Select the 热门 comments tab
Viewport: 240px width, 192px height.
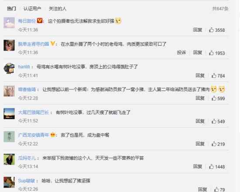(11, 9)
